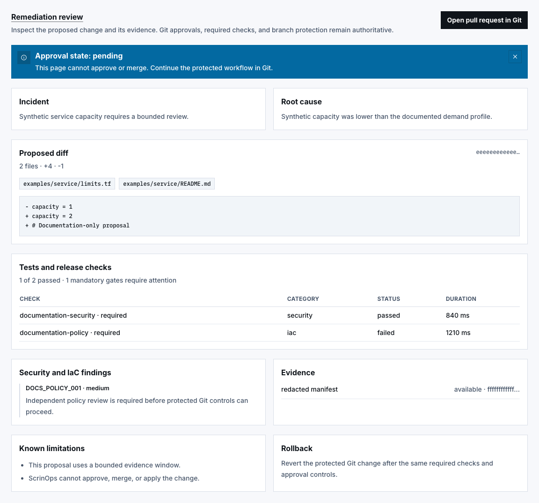539x503 pixels.
Task: Click the Security and IaC findings heading
Action: click(65, 372)
